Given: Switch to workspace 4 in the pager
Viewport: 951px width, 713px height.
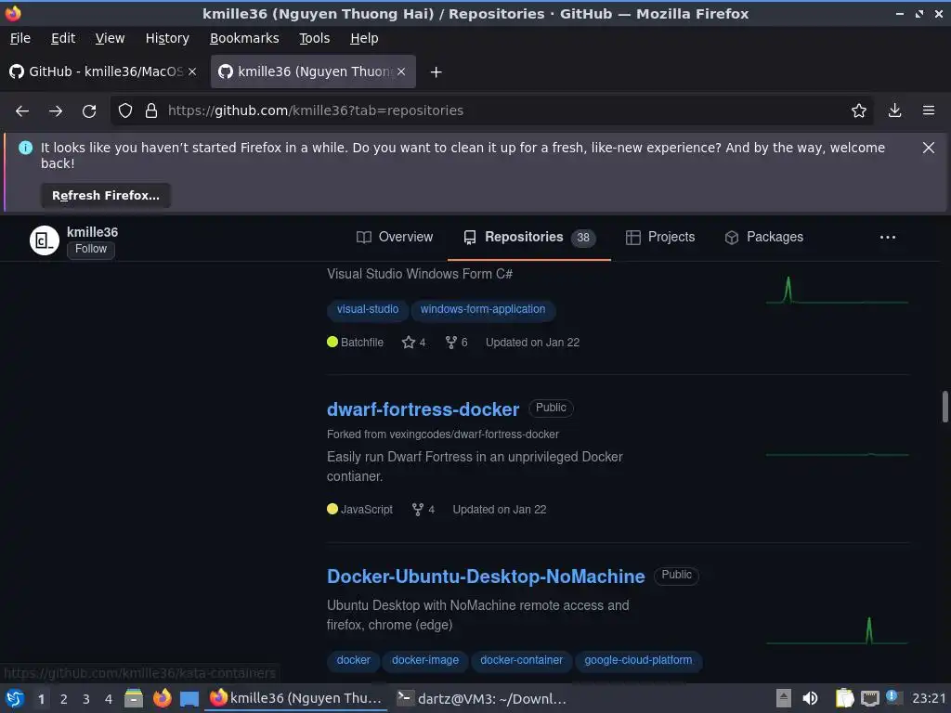Looking at the screenshot, I should (109, 699).
